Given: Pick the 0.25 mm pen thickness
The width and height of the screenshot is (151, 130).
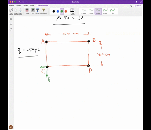Looking at the screenshot, I should 84,11.
